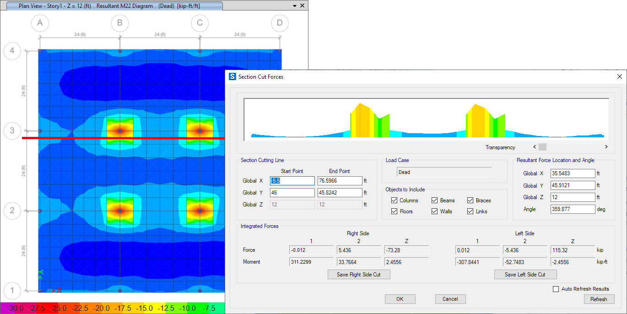Click grid bubble 3 on the left side

click(12, 131)
